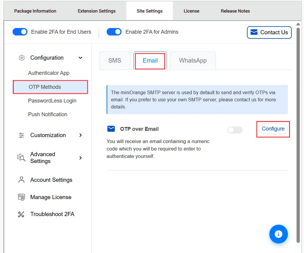Click the Configure button for OTP over Email

click(x=273, y=129)
